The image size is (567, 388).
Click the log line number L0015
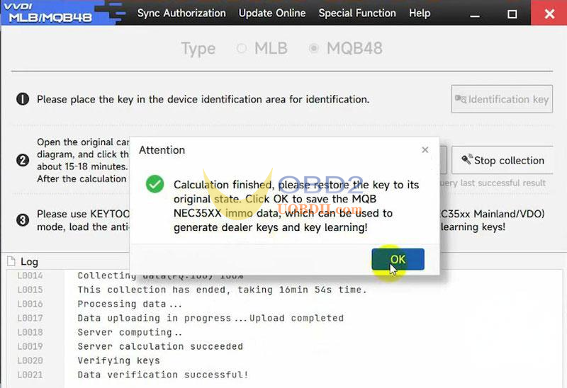click(x=30, y=290)
